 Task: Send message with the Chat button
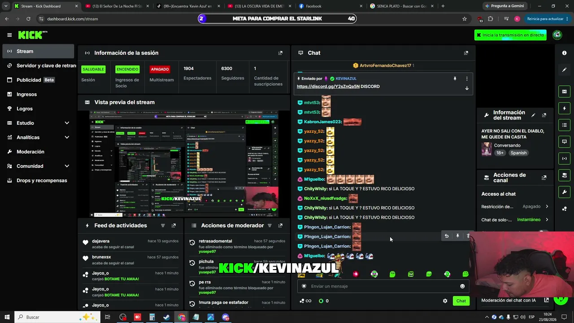click(x=461, y=301)
